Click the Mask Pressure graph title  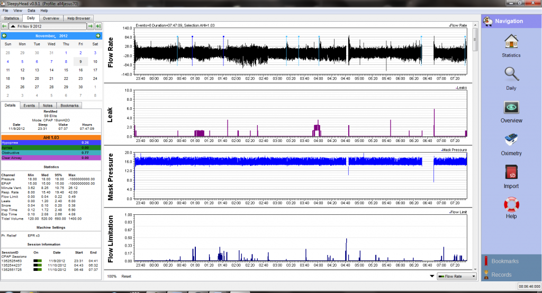click(110, 177)
